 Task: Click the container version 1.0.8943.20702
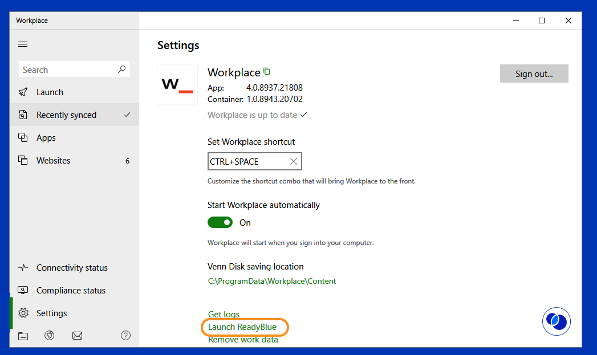274,99
